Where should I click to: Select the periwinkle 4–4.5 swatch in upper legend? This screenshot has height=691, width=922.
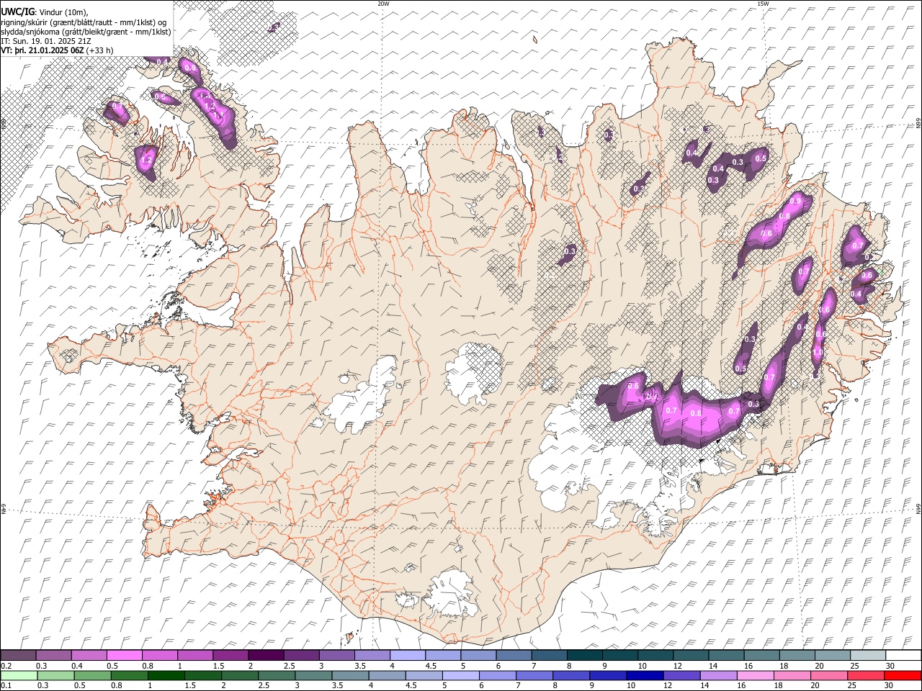pos(408,655)
